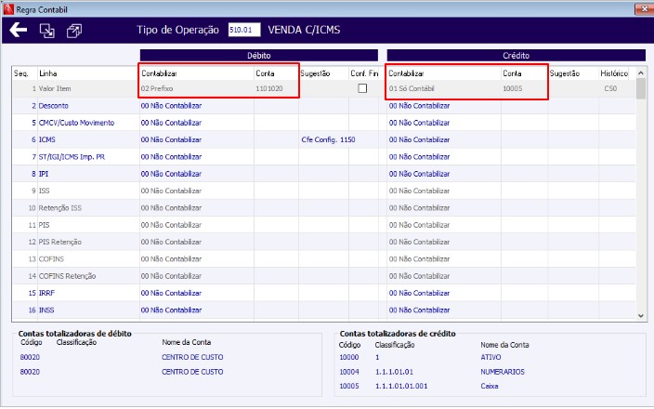The height and width of the screenshot is (409, 654).
Task: Click the second CENTRO DE CUSTO account name
Action: (x=192, y=372)
